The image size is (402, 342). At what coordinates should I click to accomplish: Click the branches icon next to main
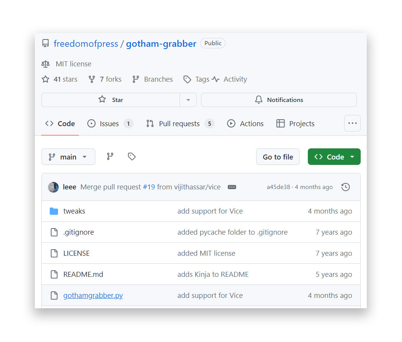click(x=110, y=156)
